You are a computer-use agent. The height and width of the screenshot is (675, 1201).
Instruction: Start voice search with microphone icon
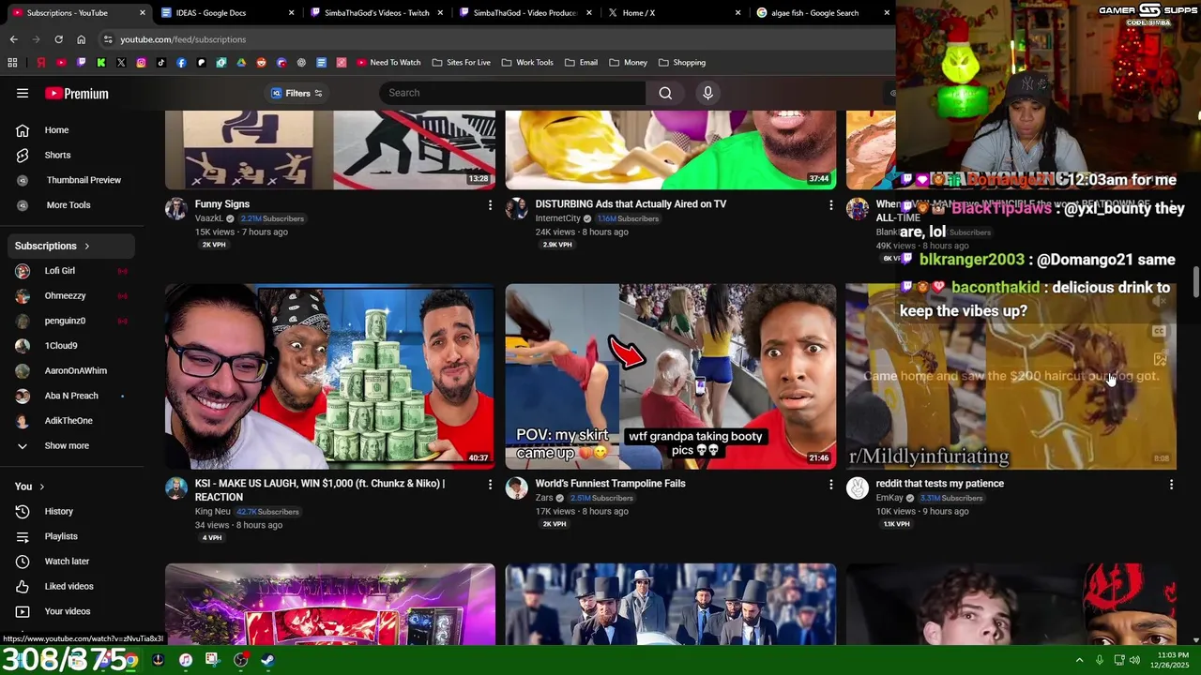click(707, 93)
